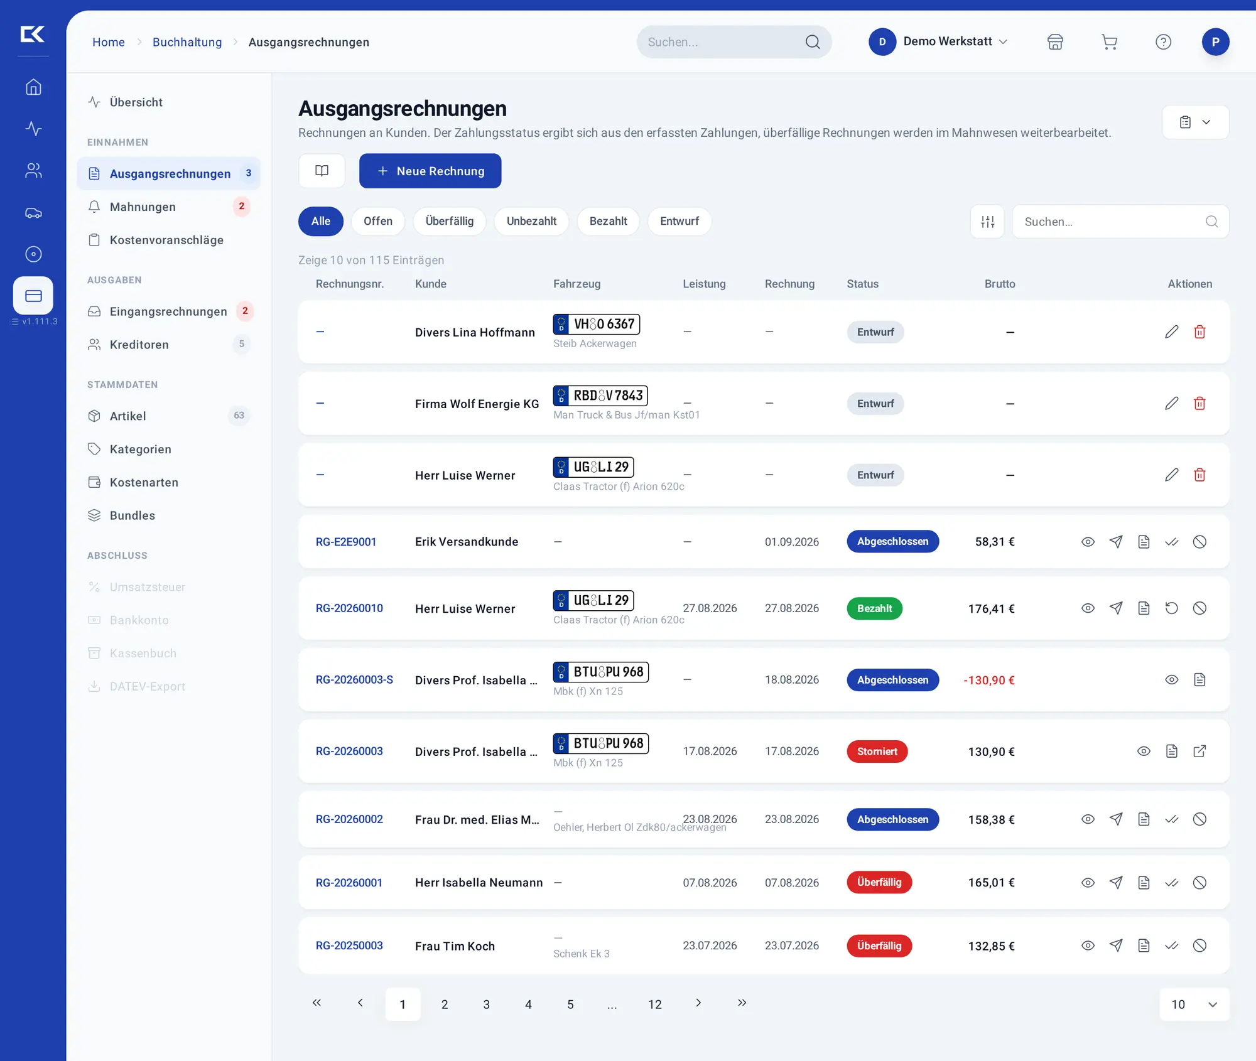1256x1061 pixels.
Task: Select the Entwurf filter chip
Action: click(679, 221)
